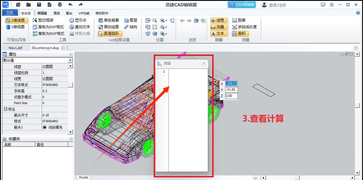
Task: Switch to the New1.dxf document tab
Action: tap(15, 48)
